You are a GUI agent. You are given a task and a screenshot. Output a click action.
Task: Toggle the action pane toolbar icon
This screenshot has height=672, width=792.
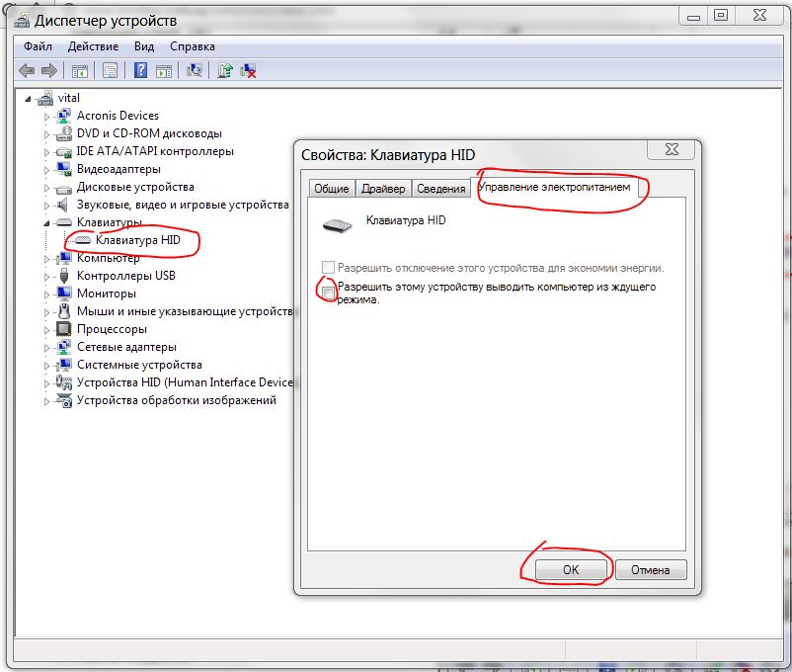(164, 71)
